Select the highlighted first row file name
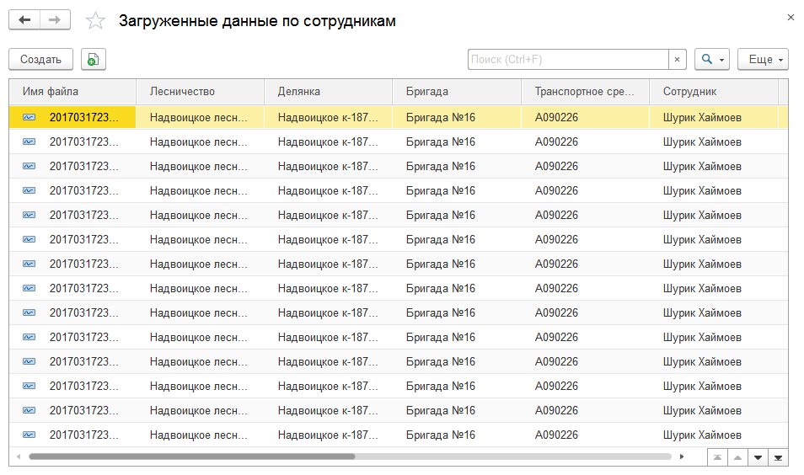 tap(83, 117)
